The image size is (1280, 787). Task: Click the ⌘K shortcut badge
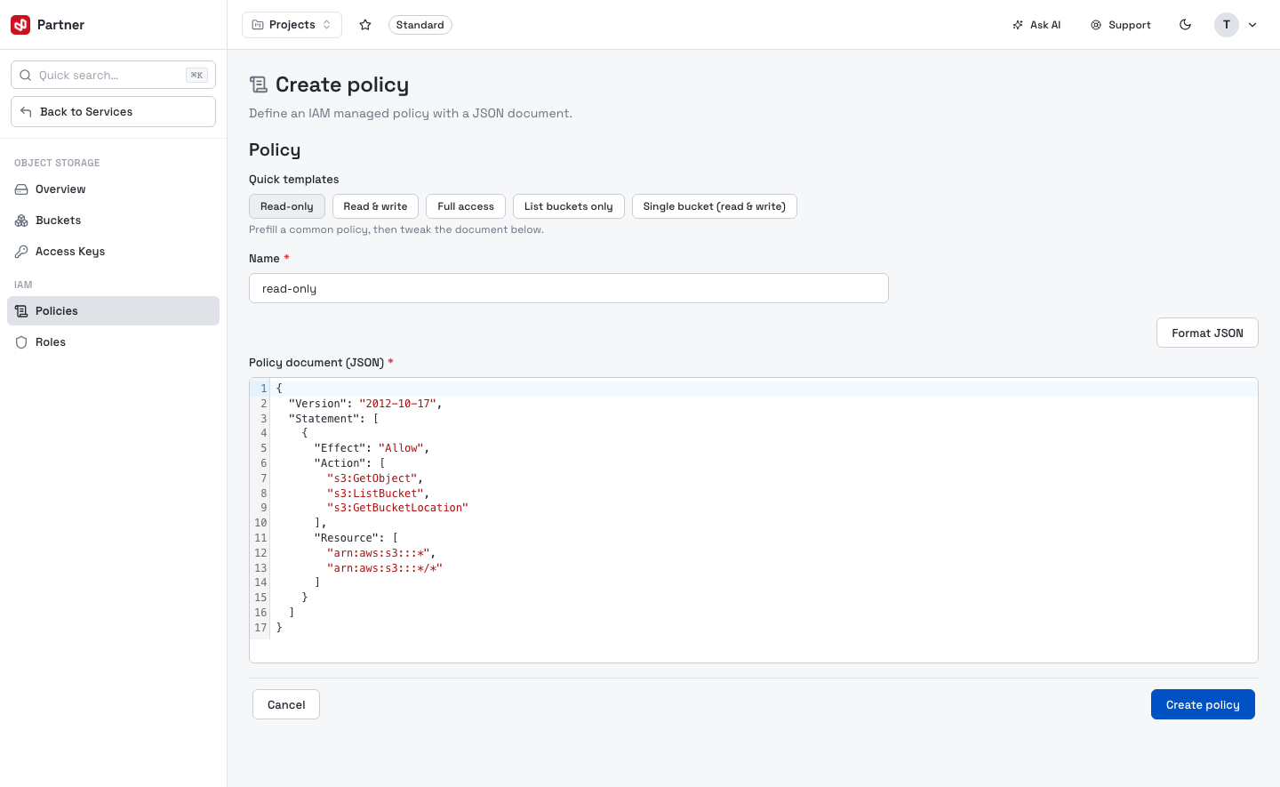click(196, 76)
